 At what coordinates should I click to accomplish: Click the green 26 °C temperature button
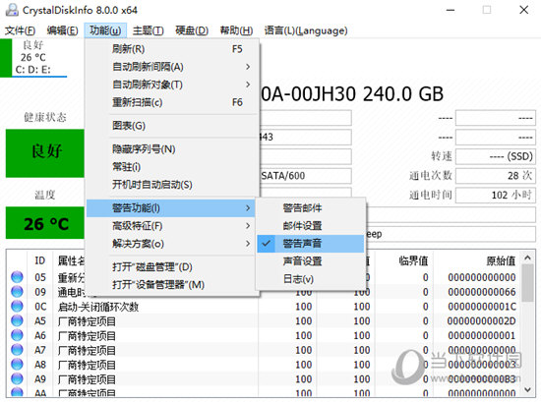click(x=45, y=223)
